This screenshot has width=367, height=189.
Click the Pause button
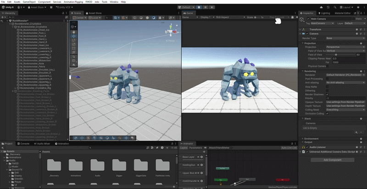click(x=206, y=7)
